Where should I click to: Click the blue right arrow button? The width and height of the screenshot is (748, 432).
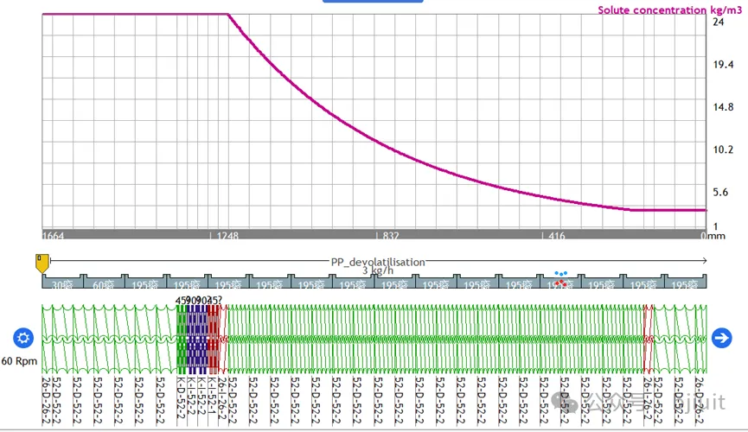(x=721, y=338)
